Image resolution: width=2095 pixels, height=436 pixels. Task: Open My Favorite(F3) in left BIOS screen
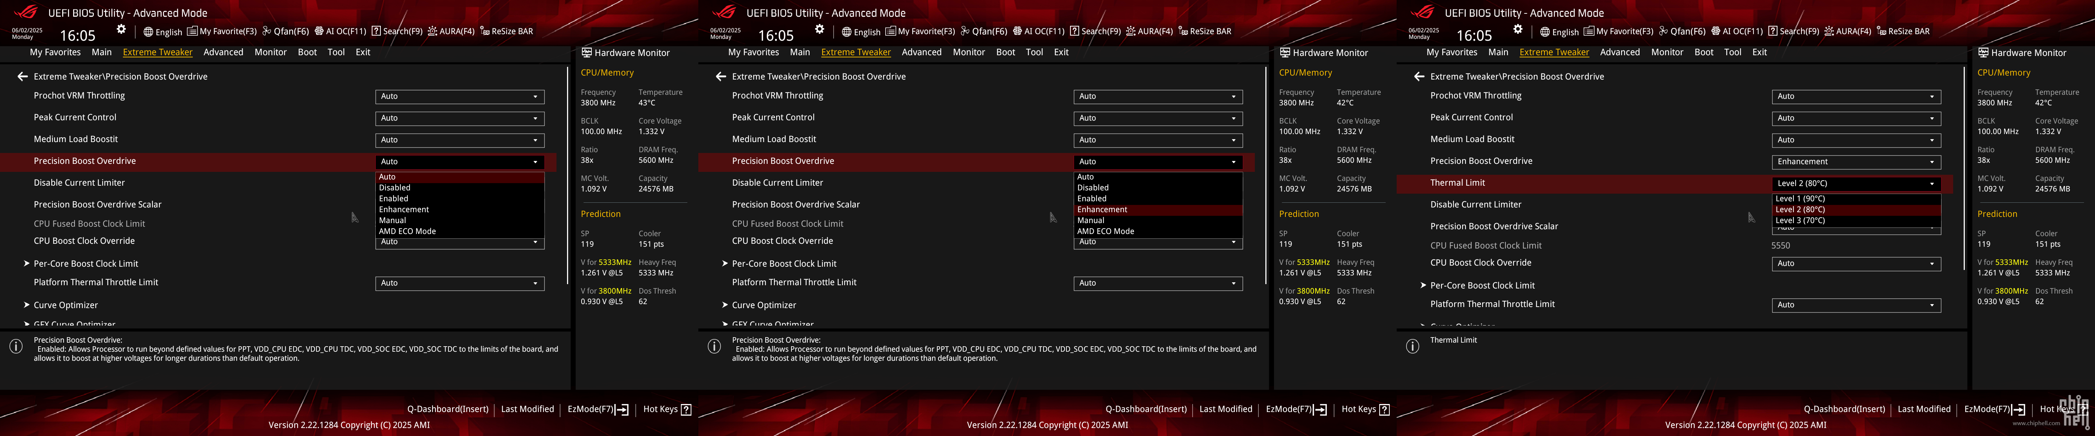tap(222, 32)
